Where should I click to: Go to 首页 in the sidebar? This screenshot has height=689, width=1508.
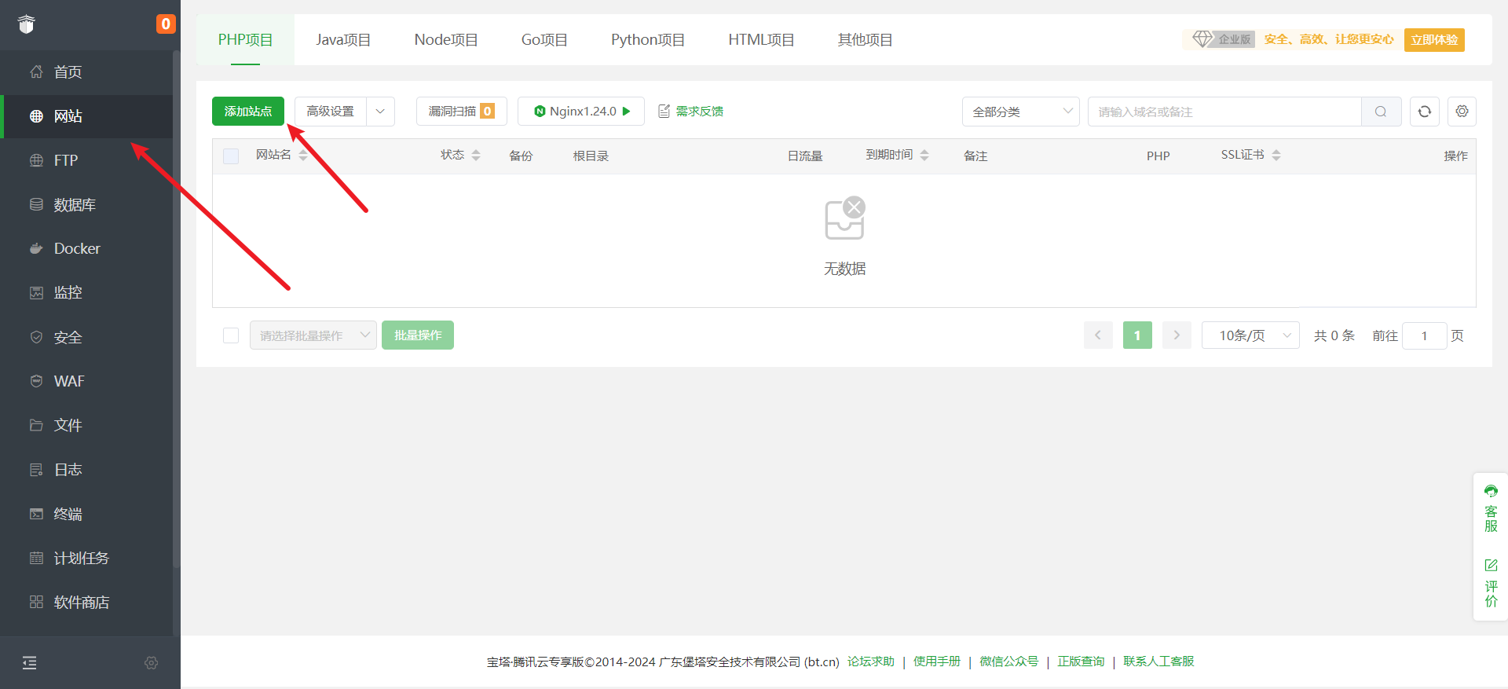click(x=86, y=72)
